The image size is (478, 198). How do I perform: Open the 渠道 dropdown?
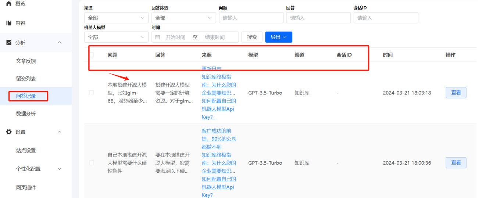click(x=116, y=18)
